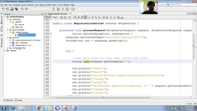Click the Build Project hammer icon
197x111 pixels.
(54, 9)
